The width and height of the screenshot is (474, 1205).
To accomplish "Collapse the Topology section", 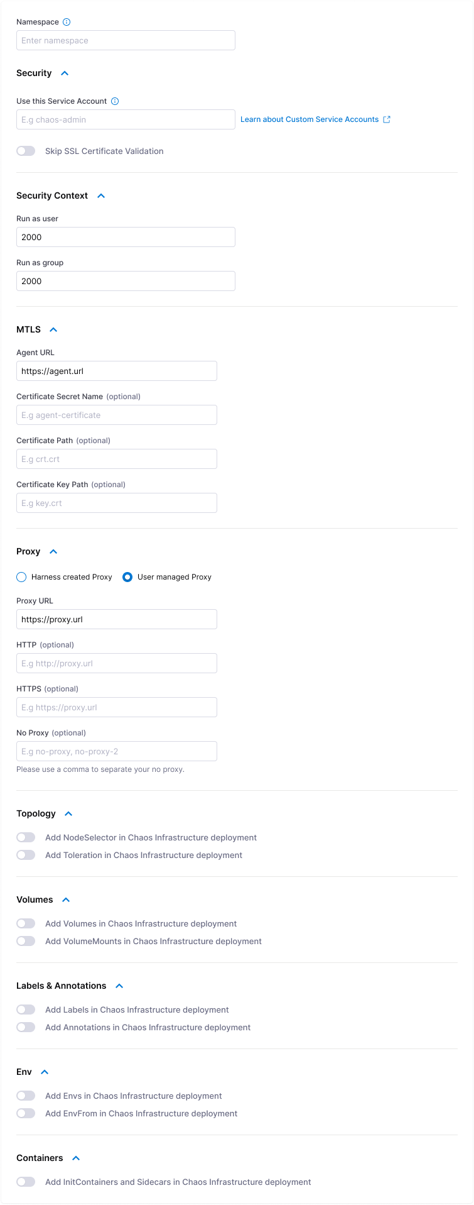I will click(68, 814).
